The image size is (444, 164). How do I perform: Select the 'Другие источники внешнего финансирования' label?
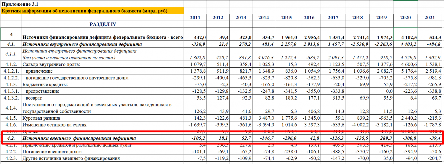point(71,158)
